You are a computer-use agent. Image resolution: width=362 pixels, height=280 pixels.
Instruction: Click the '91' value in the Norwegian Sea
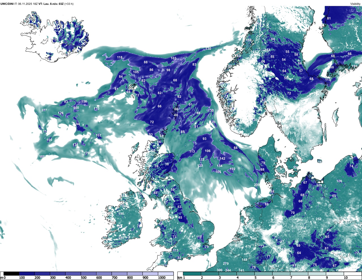191,105
